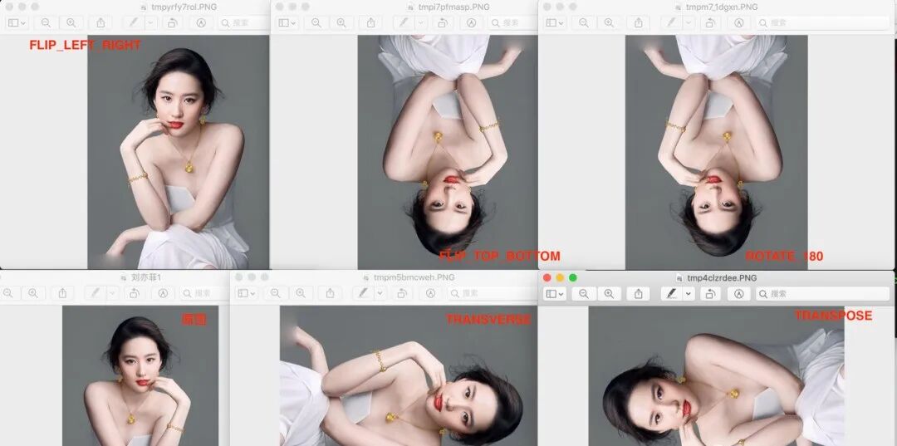This screenshot has height=446, width=897.
Task: Rotate the tmpm7_1dgxn.PNG image
Action: point(710,23)
